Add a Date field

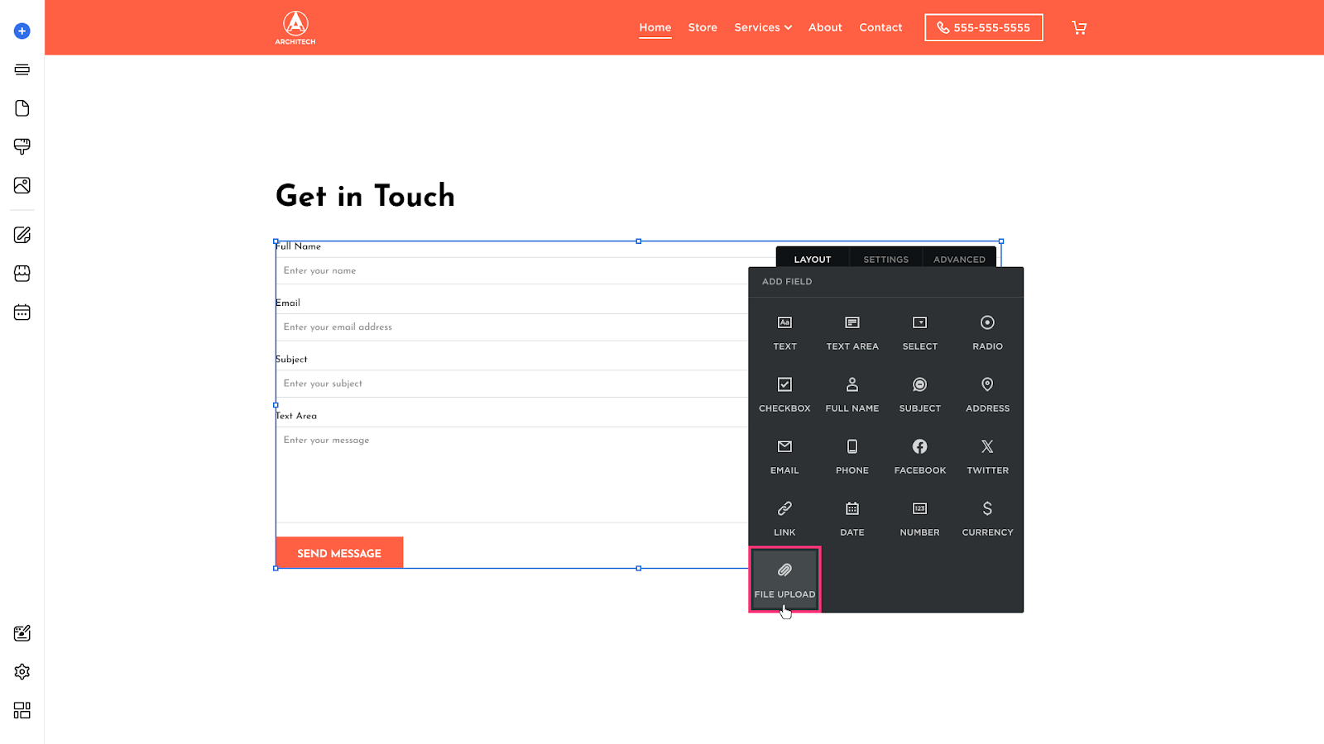click(x=852, y=518)
